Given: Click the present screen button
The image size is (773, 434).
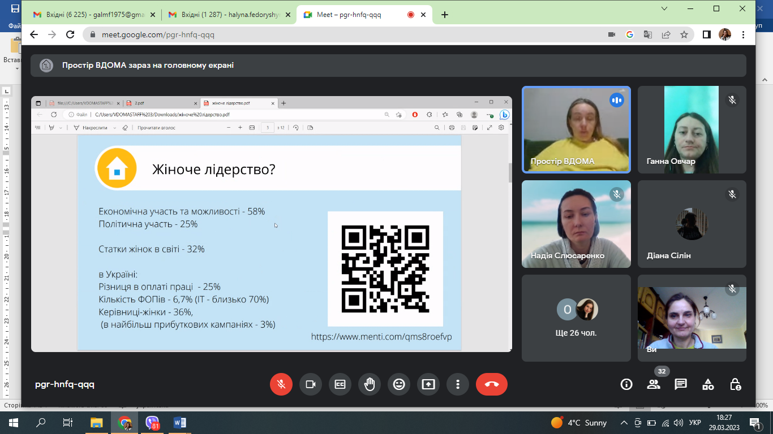Looking at the screenshot, I should (x=428, y=384).
